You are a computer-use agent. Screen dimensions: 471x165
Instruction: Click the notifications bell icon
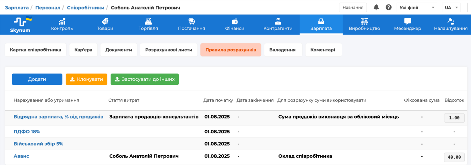[x=376, y=7]
